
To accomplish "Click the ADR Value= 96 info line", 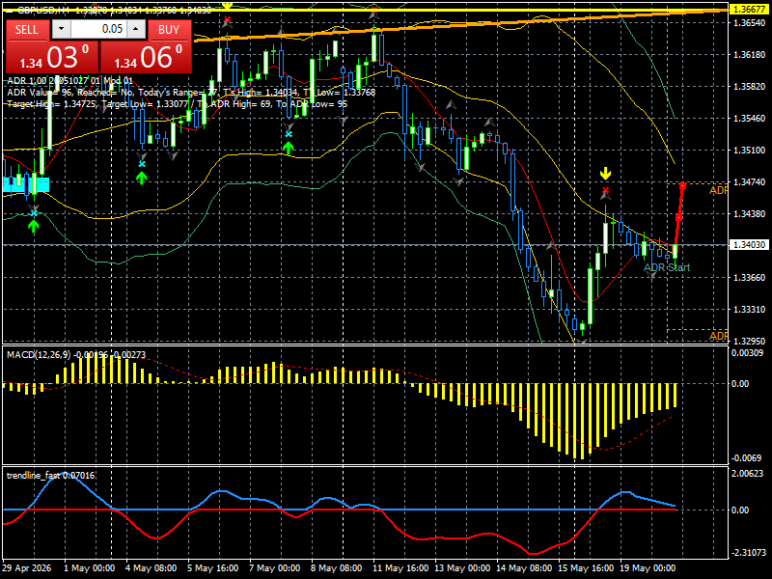I will 191,93.
